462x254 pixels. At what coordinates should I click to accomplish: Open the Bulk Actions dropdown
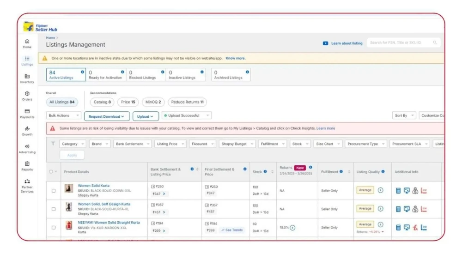tap(64, 115)
